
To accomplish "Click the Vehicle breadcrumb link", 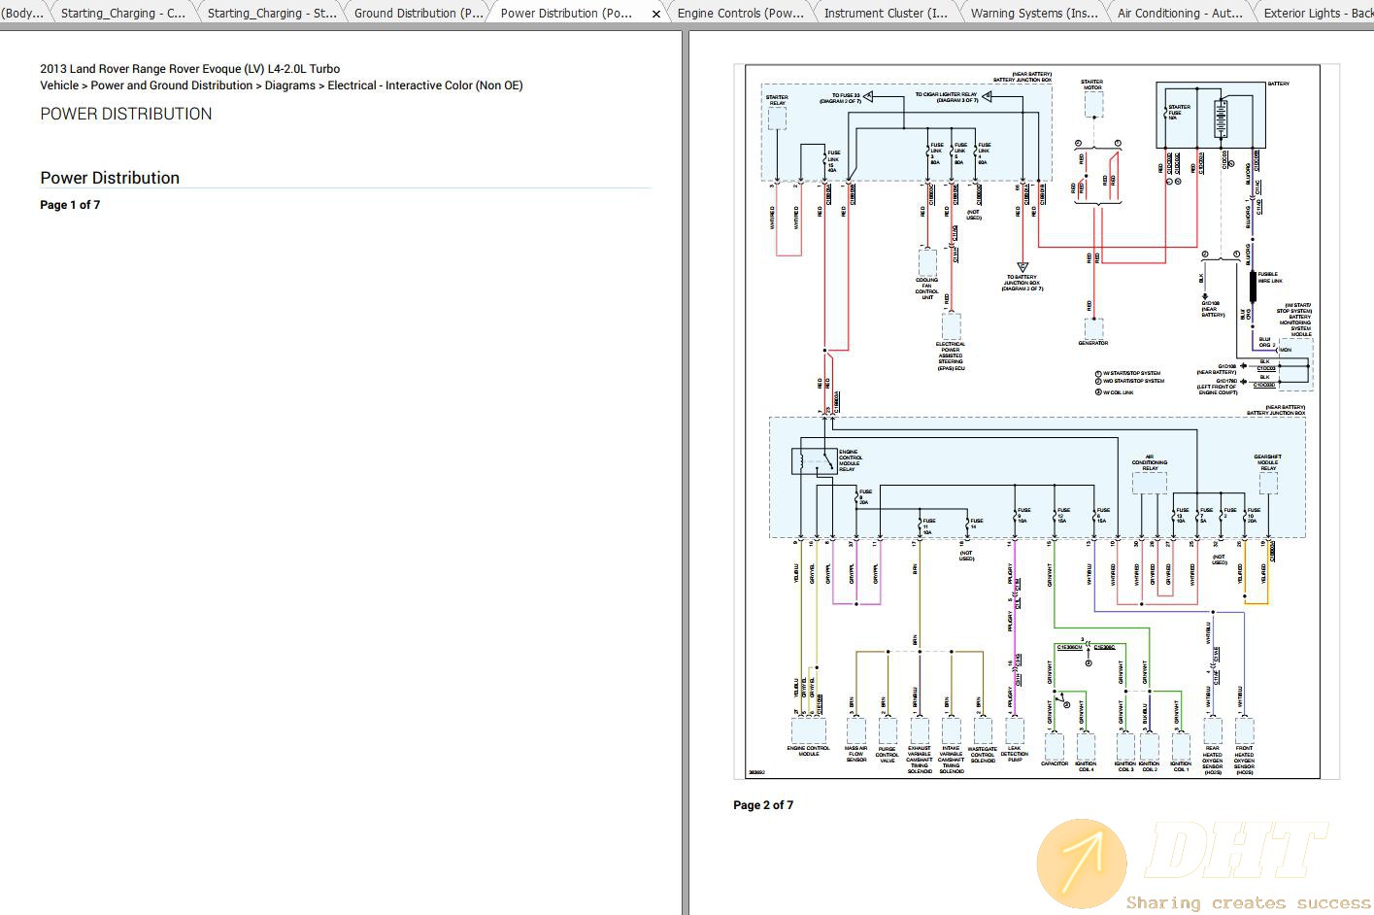I will [x=59, y=85].
